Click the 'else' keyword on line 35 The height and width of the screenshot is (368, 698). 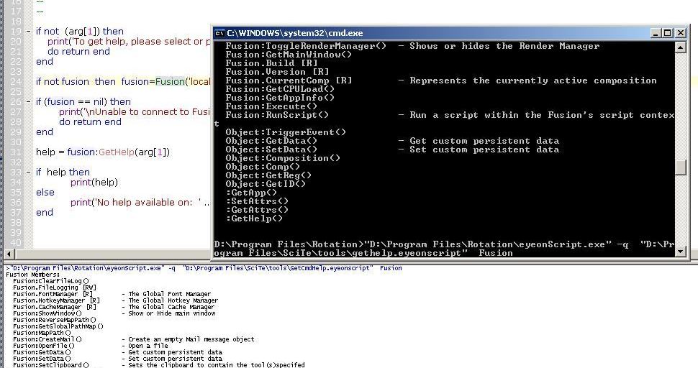coord(45,193)
